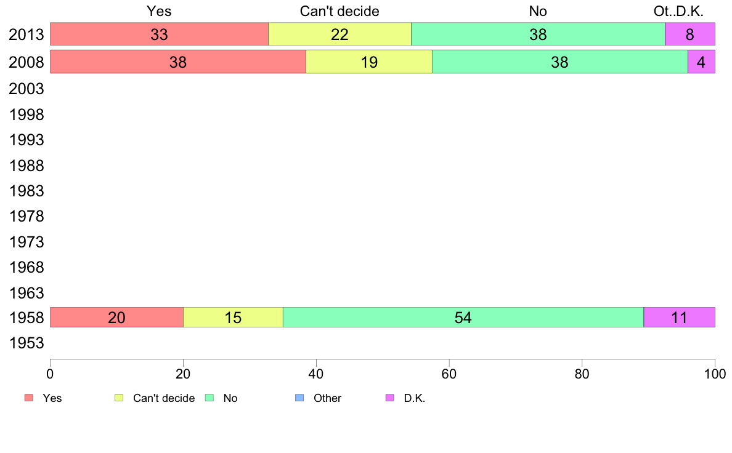Screen dimensions: 732x453
Task: Click the blue Other legend swatch
Action: pyautogui.click(x=300, y=398)
